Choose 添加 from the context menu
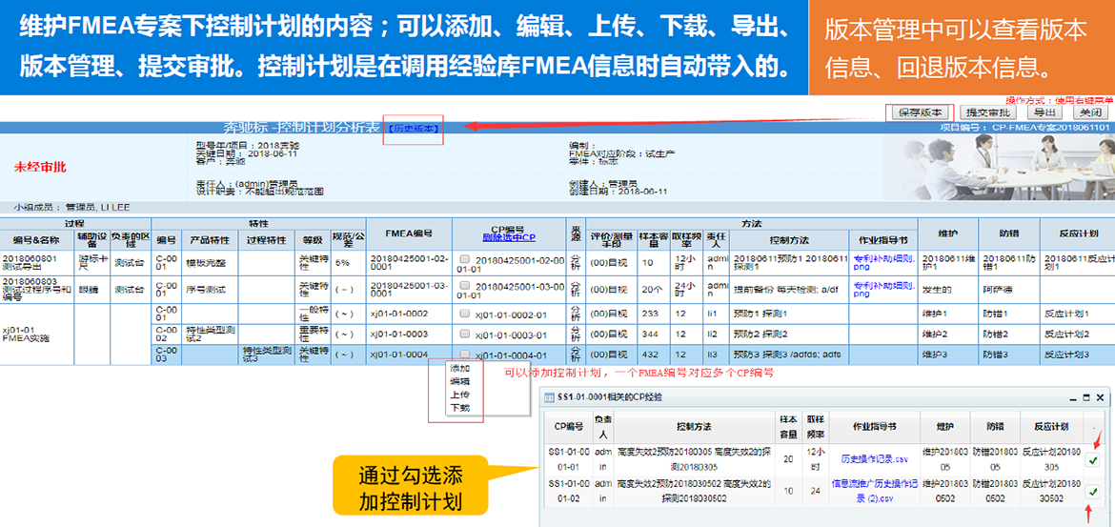 [459, 369]
